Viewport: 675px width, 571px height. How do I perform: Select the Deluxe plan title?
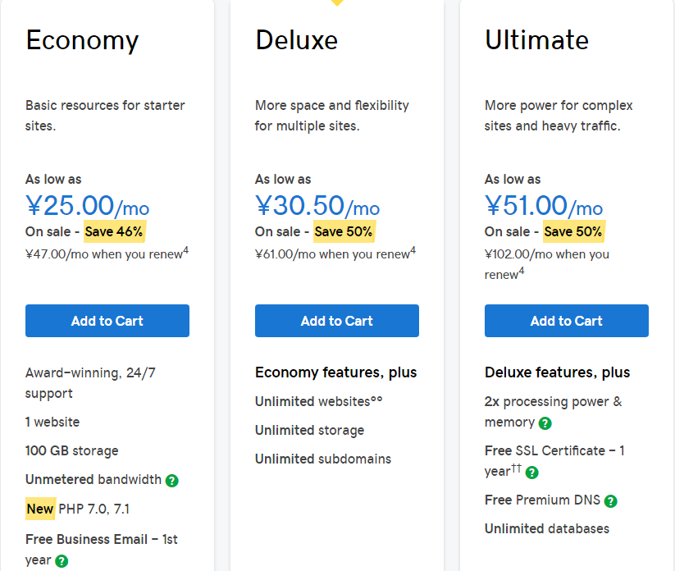tap(296, 40)
